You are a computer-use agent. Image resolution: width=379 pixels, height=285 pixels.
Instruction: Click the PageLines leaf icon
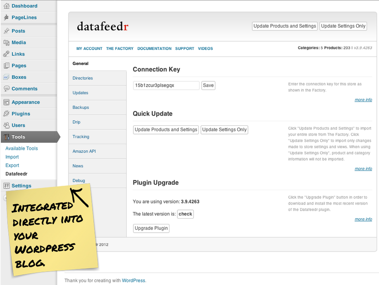[7, 17]
